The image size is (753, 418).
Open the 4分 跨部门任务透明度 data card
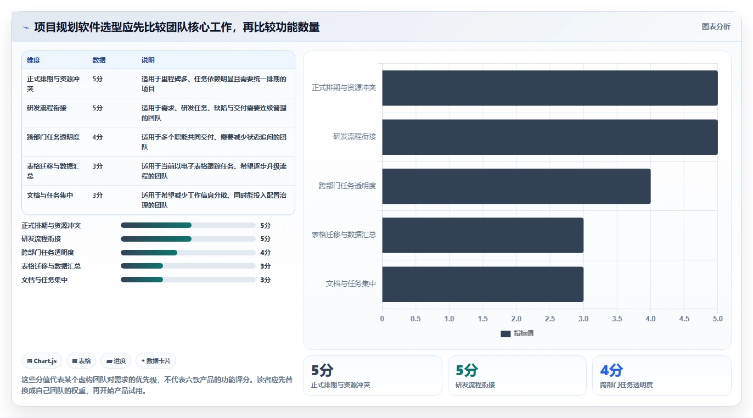coord(661,376)
